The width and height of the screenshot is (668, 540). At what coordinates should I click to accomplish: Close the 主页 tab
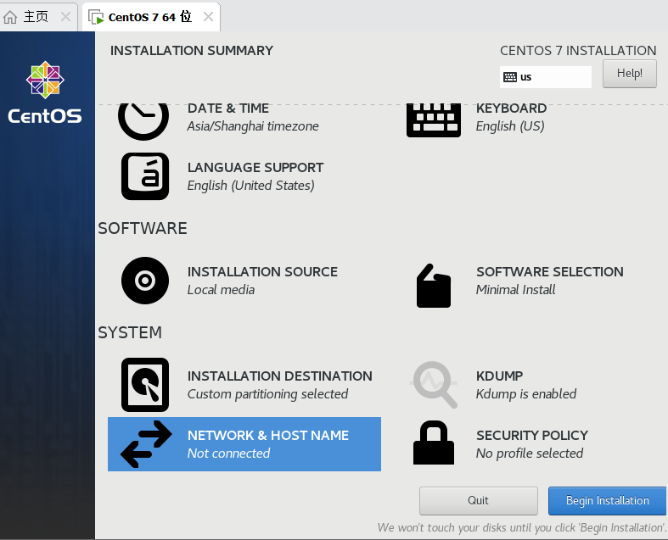[x=65, y=17]
